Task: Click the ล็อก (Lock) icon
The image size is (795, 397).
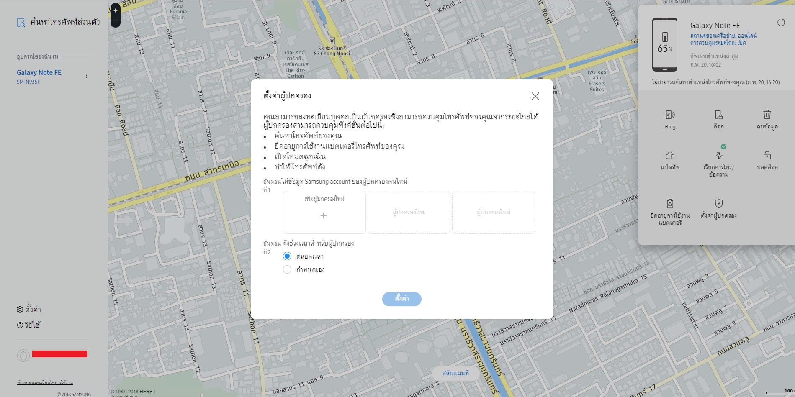Action: [718, 115]
